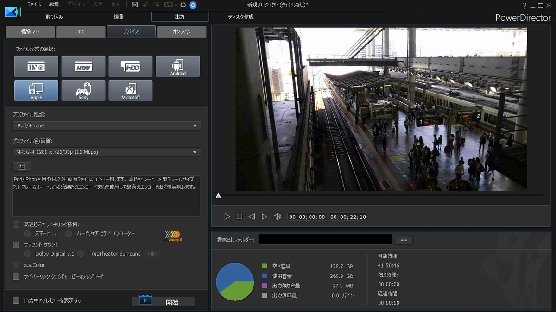Click the 41:50:46 available time value
This screenshot has width=556, height=312.
(x=389, y=266)
